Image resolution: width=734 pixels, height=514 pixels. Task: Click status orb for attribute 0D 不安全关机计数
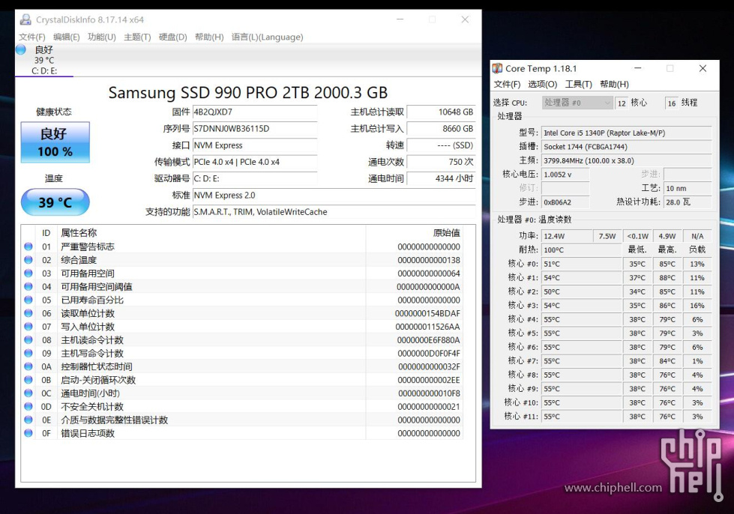tap(28, 406)
